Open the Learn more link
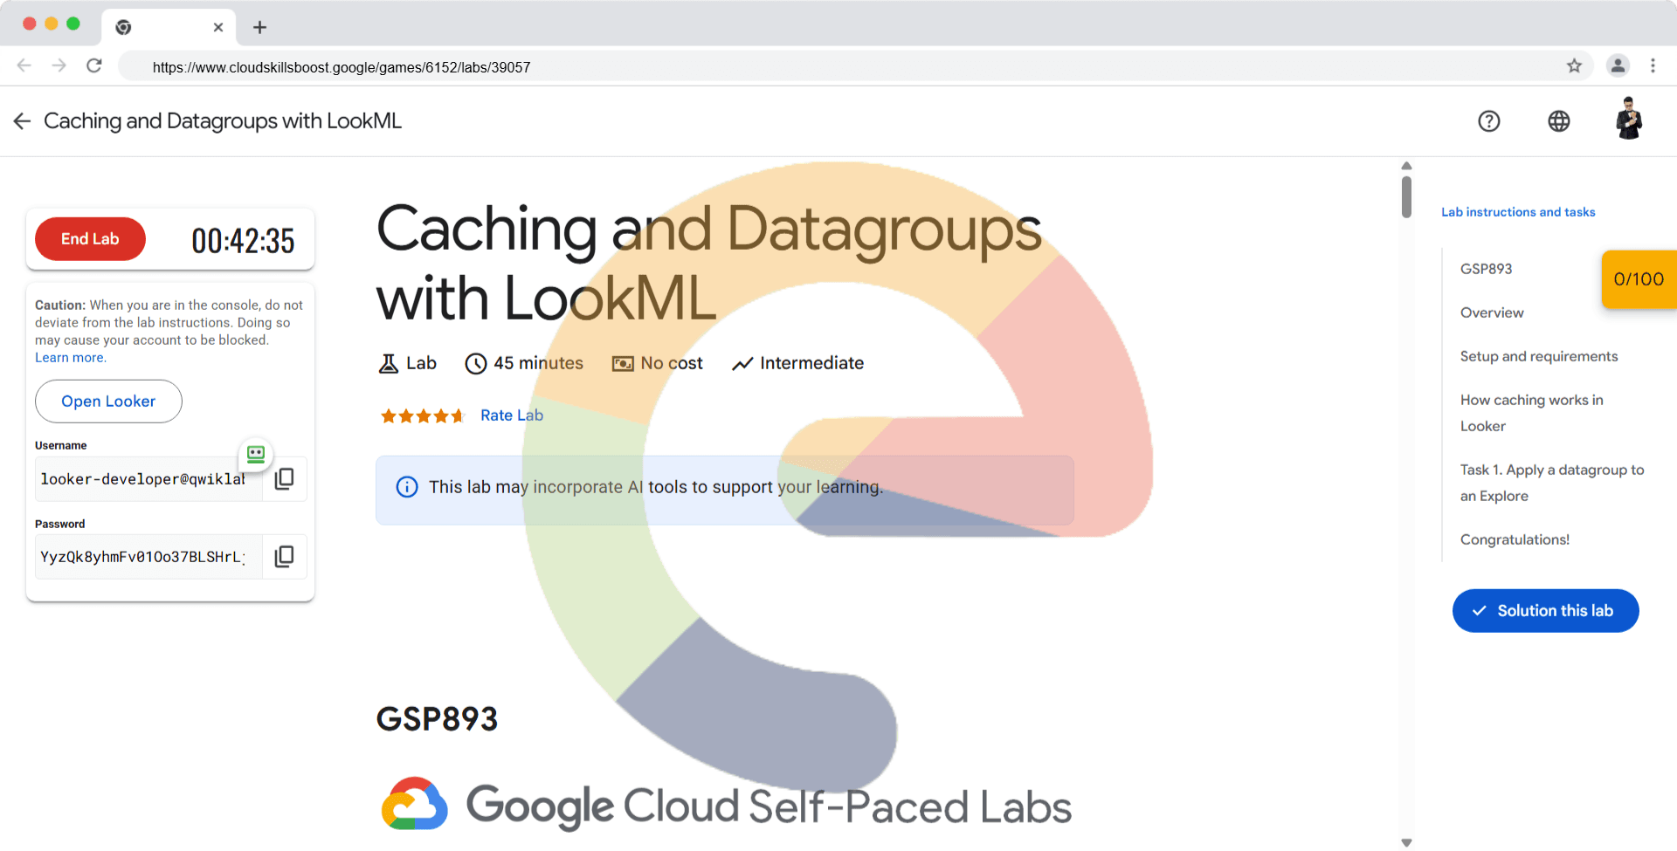The image size is (1677, 851). [70, 358]
